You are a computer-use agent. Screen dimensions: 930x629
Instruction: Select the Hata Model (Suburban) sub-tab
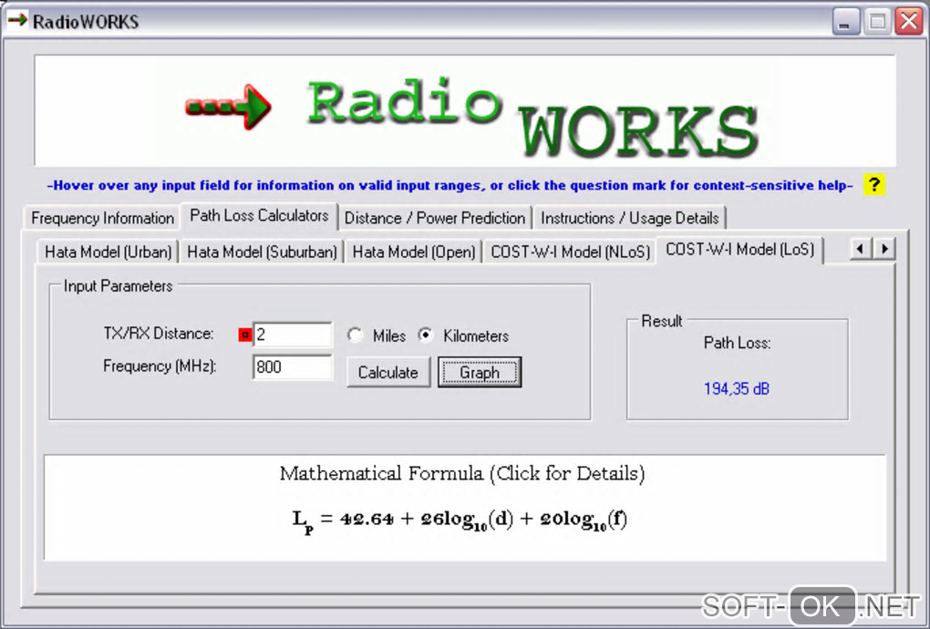tap(262, 252)
